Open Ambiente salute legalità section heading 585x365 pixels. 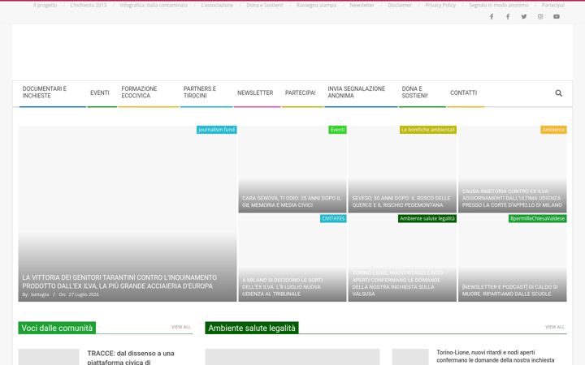[251, 328]
